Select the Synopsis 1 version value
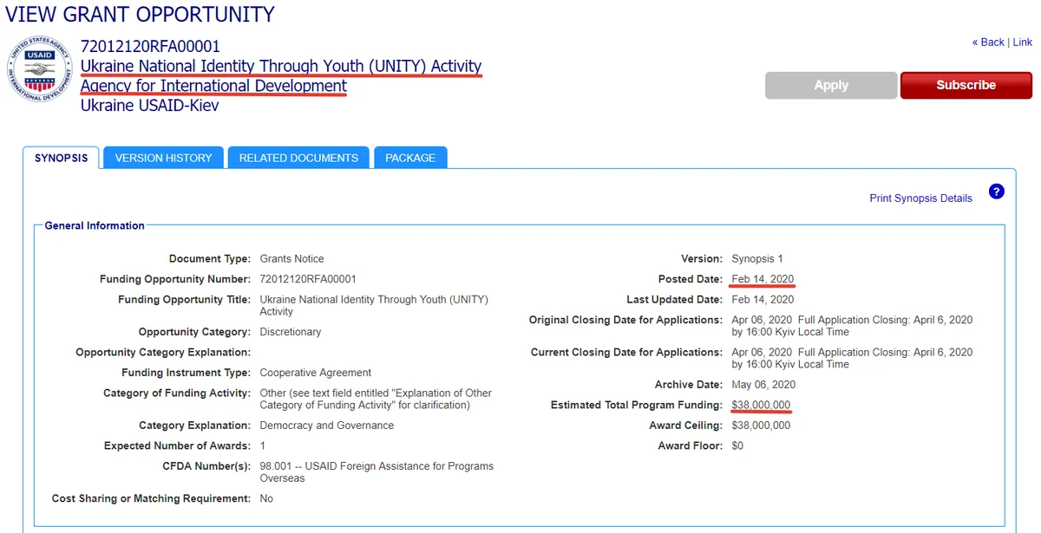 pos(757,259)
